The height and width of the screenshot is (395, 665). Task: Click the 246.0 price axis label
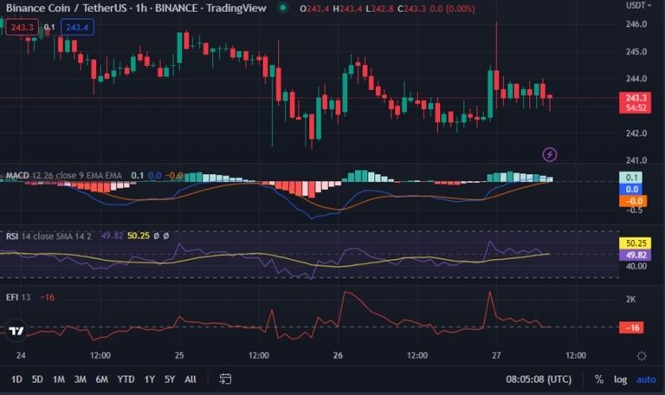coord(636,24)
